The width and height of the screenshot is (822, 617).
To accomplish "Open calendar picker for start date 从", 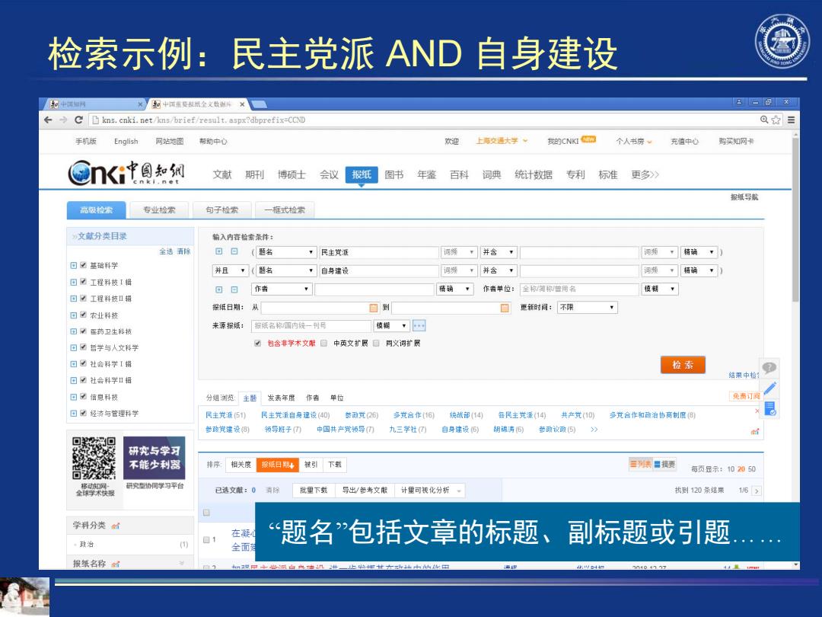I will click(x=373, y=308).
